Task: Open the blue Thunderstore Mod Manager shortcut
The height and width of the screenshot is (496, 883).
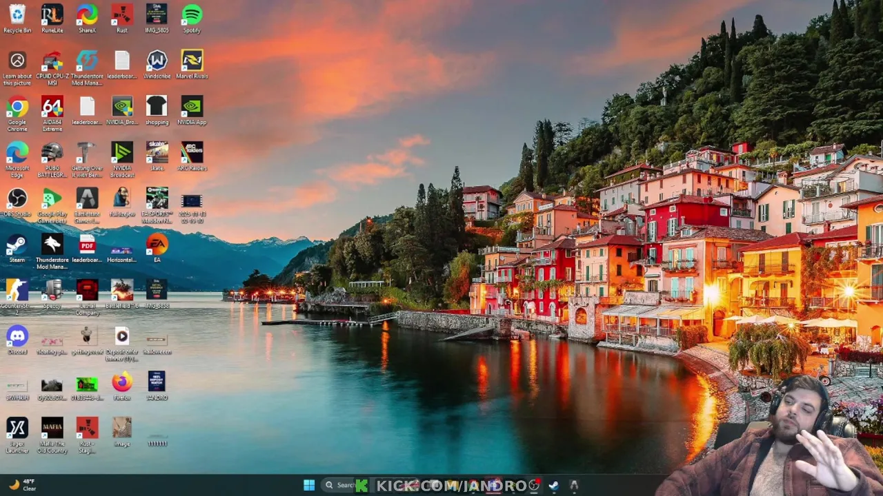Action: [87, 68]
